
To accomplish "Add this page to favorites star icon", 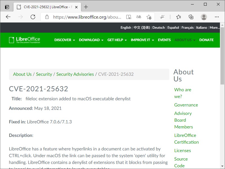I will coord(149,17).
